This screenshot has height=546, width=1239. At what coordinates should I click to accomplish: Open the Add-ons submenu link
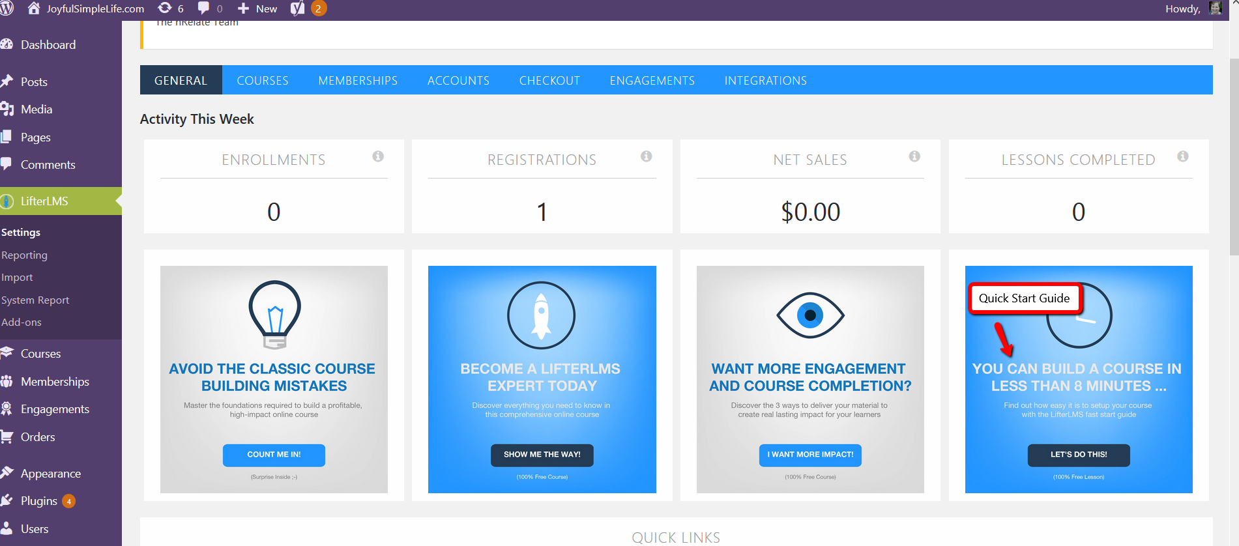pos(22,322)
